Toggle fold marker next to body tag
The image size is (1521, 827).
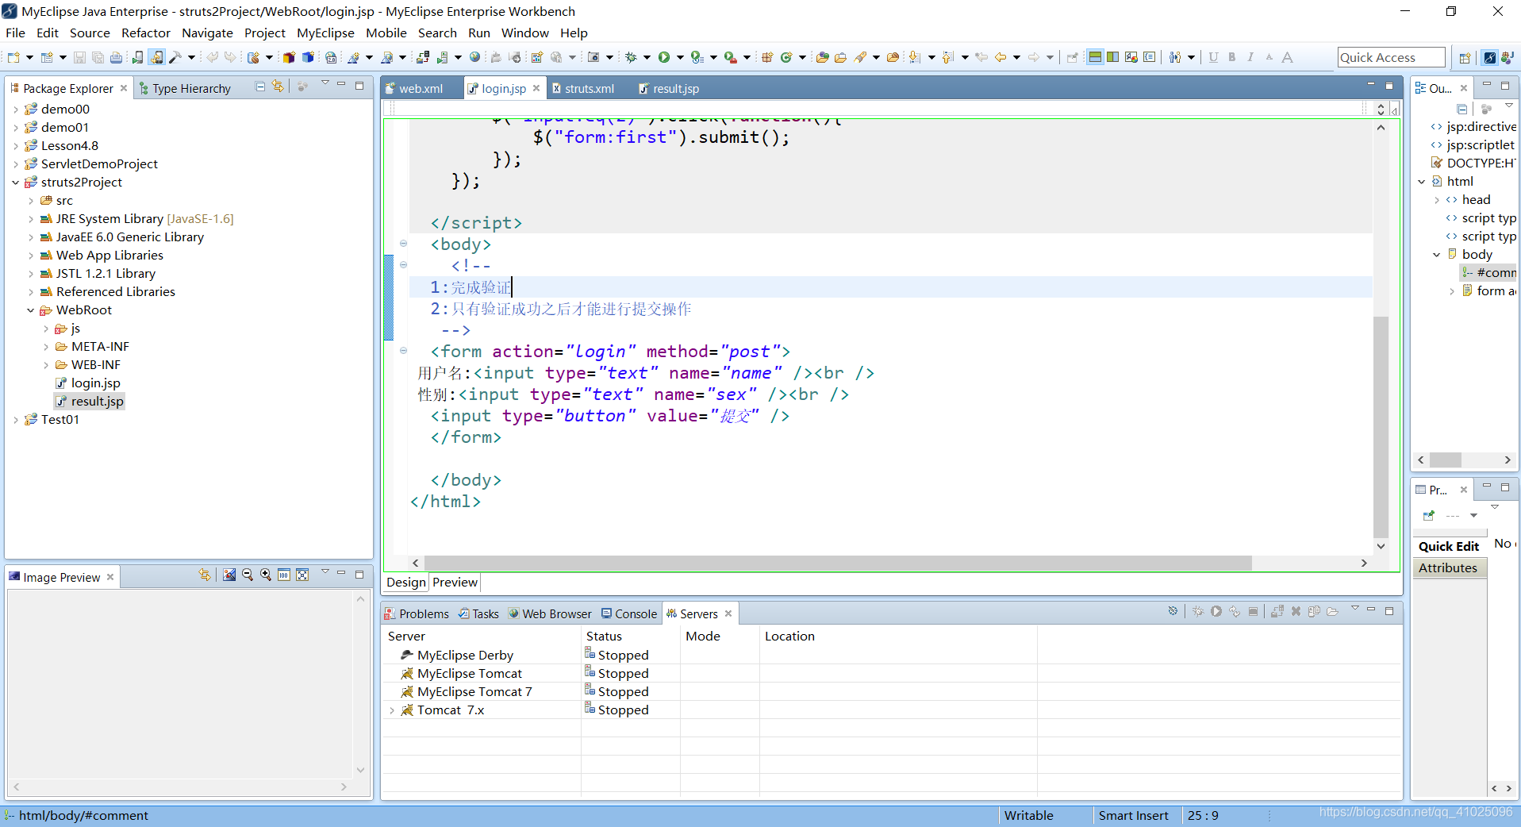[x=403, y=244]
